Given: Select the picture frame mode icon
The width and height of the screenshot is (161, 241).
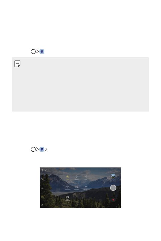Looking at the screenshot, I should point(68,197).
